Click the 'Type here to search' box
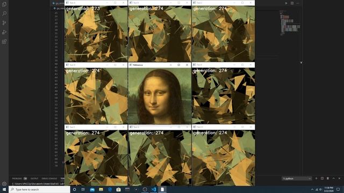The image size is (344, 193). (x=39, y=189)
